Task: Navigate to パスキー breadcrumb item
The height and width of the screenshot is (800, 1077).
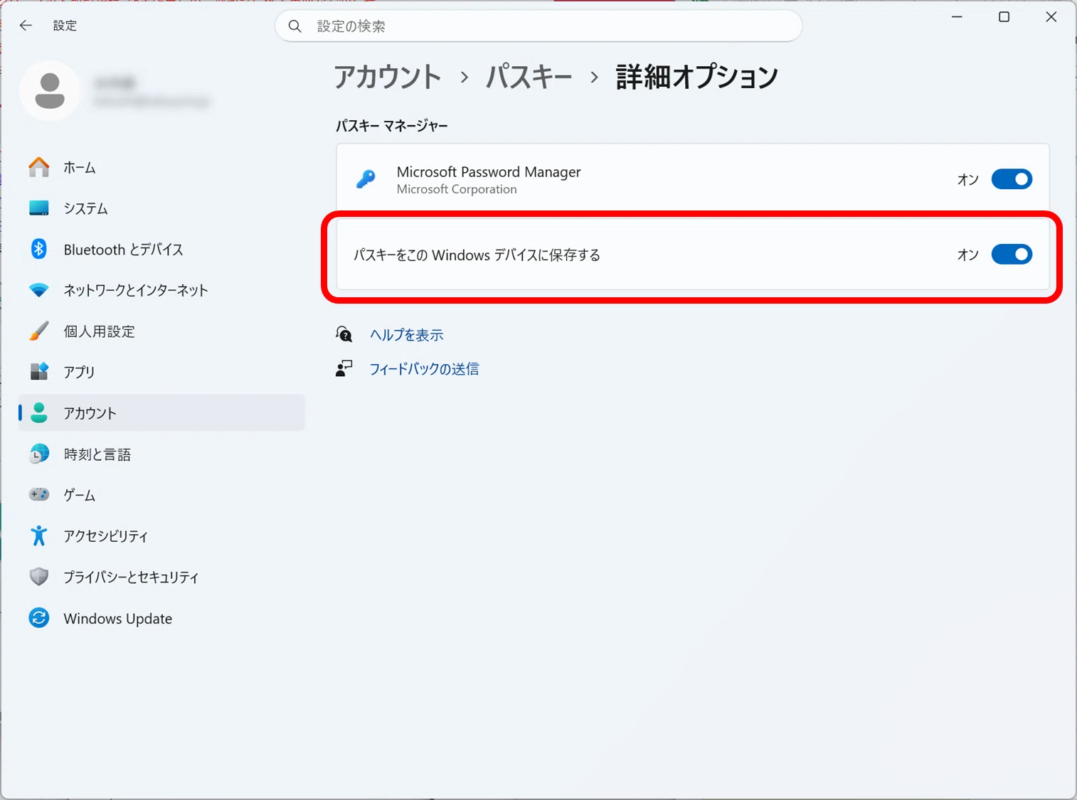Action: pyautogui.click(x=529, y=77)
